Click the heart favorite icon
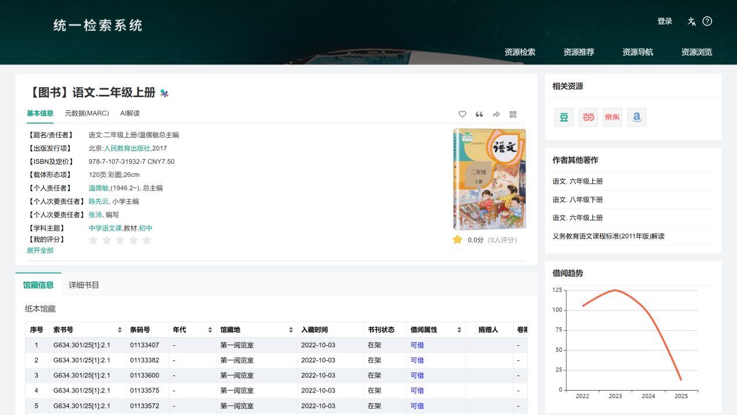 (462, 115)
